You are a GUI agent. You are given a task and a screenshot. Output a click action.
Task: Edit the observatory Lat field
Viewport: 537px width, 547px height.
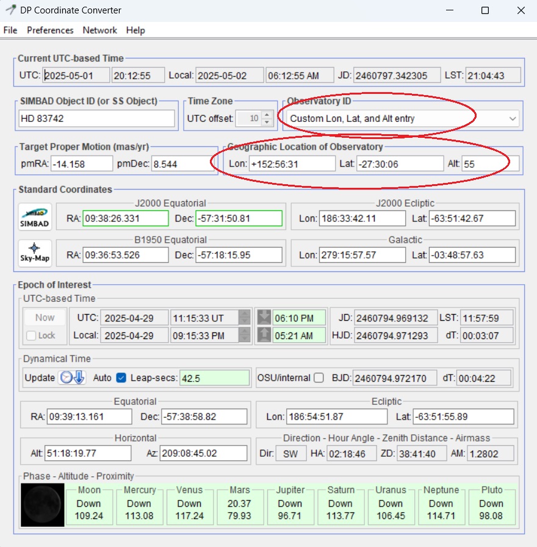pos(400,164)
